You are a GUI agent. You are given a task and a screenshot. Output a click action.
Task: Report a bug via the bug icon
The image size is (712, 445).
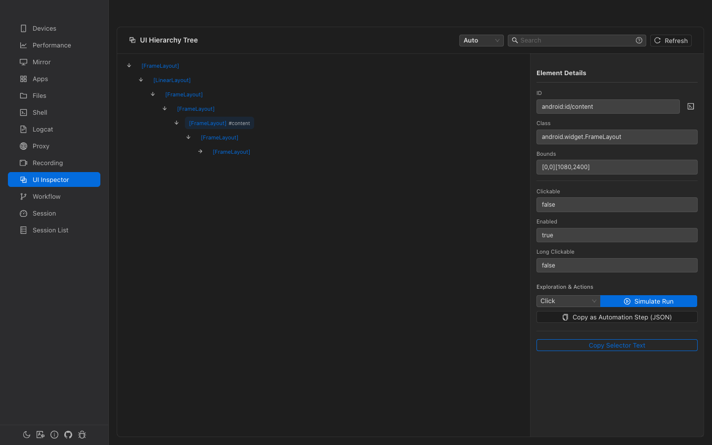tap(82, 435)
